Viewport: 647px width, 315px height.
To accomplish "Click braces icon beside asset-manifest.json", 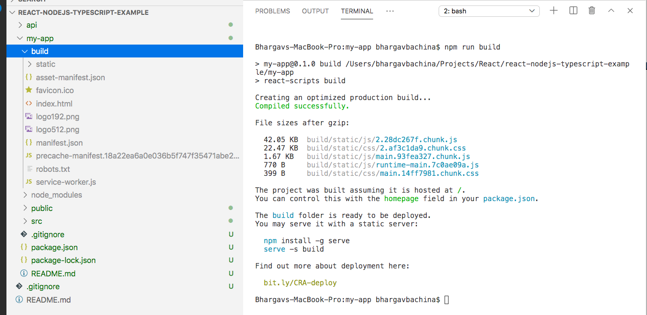I will pyautogui.click(x=29, y=77).
